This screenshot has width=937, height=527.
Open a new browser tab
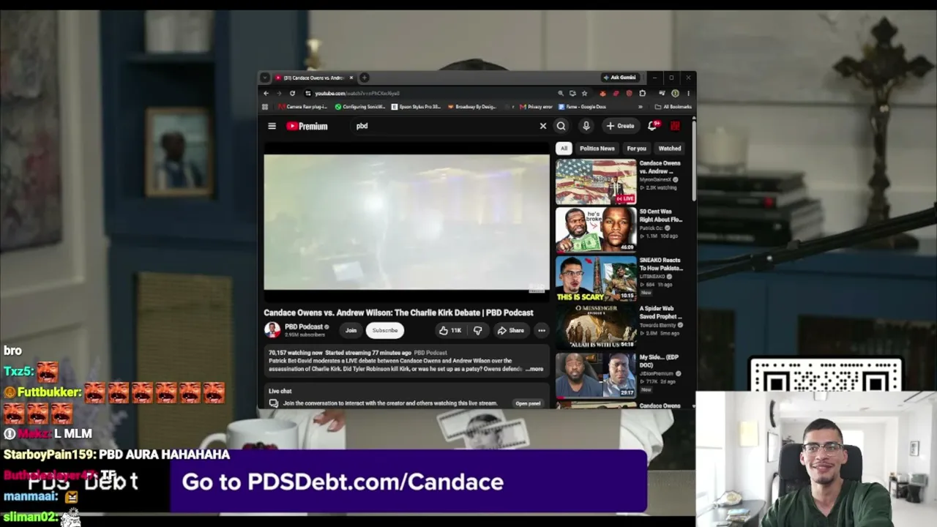(x=365, y=78)
